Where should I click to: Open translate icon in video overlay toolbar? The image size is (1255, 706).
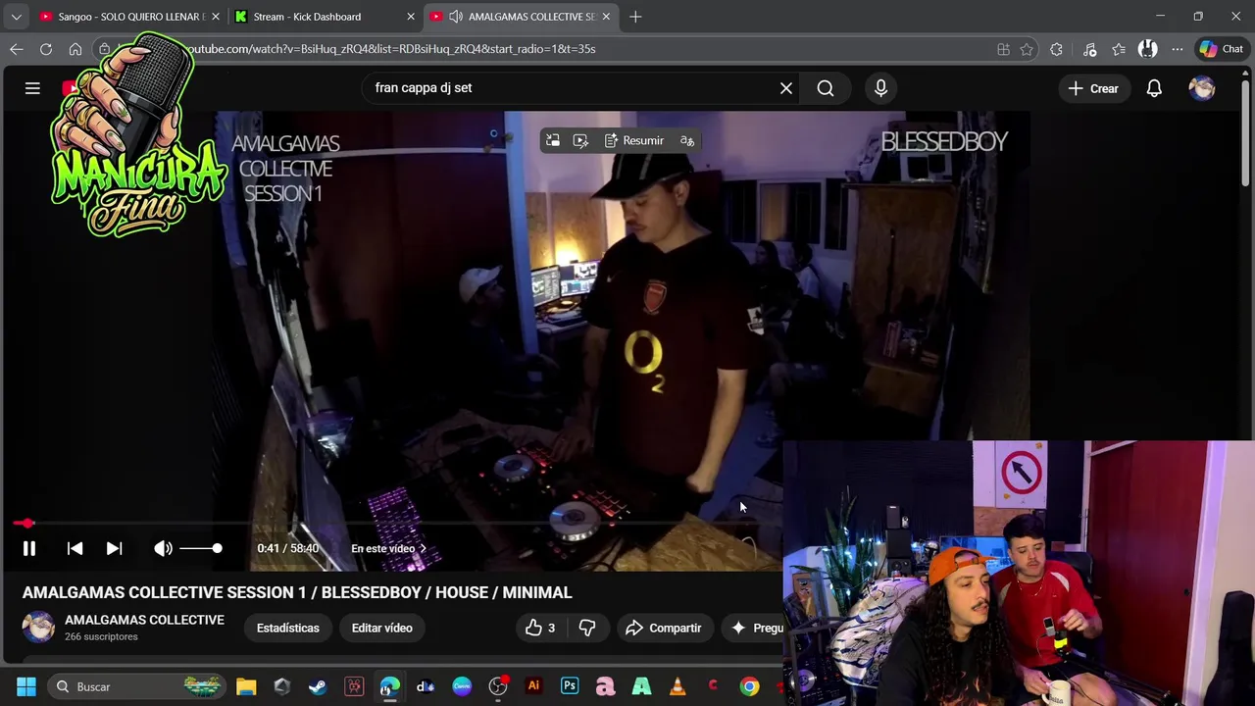[x=687, y=141]
